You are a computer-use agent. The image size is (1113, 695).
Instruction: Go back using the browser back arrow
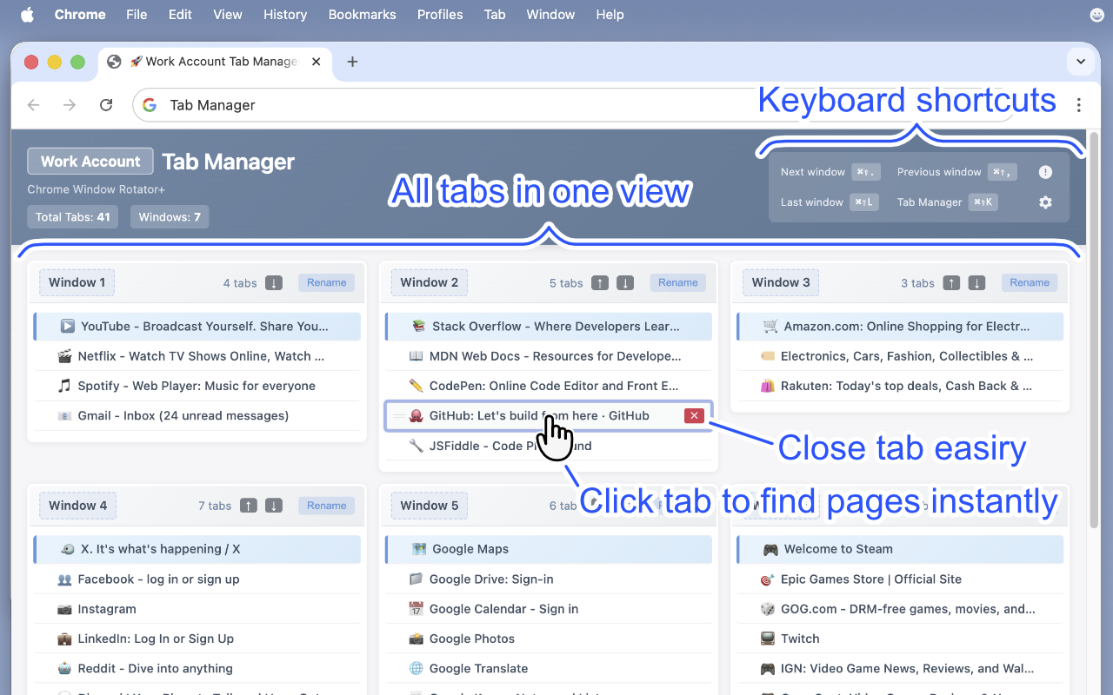[x=34, y=105]
